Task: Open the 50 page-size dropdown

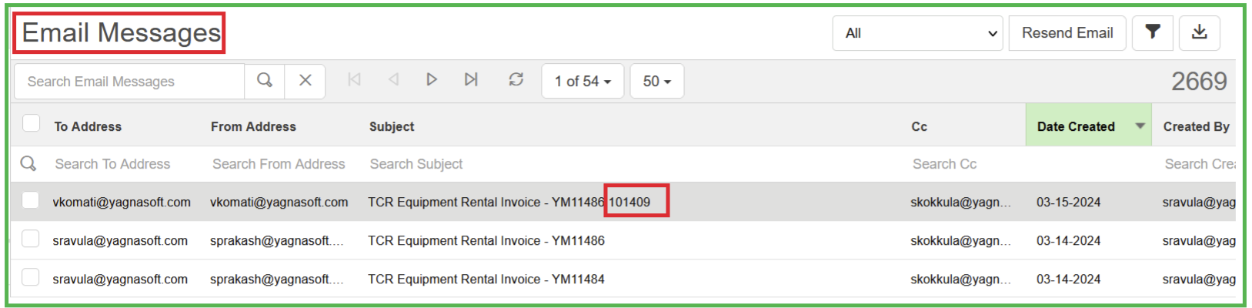Action: tap(656, 82)
